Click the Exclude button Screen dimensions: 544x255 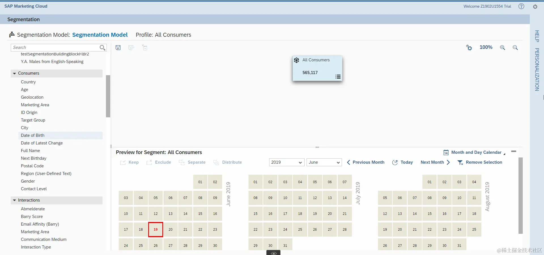[x=159, y=162]
